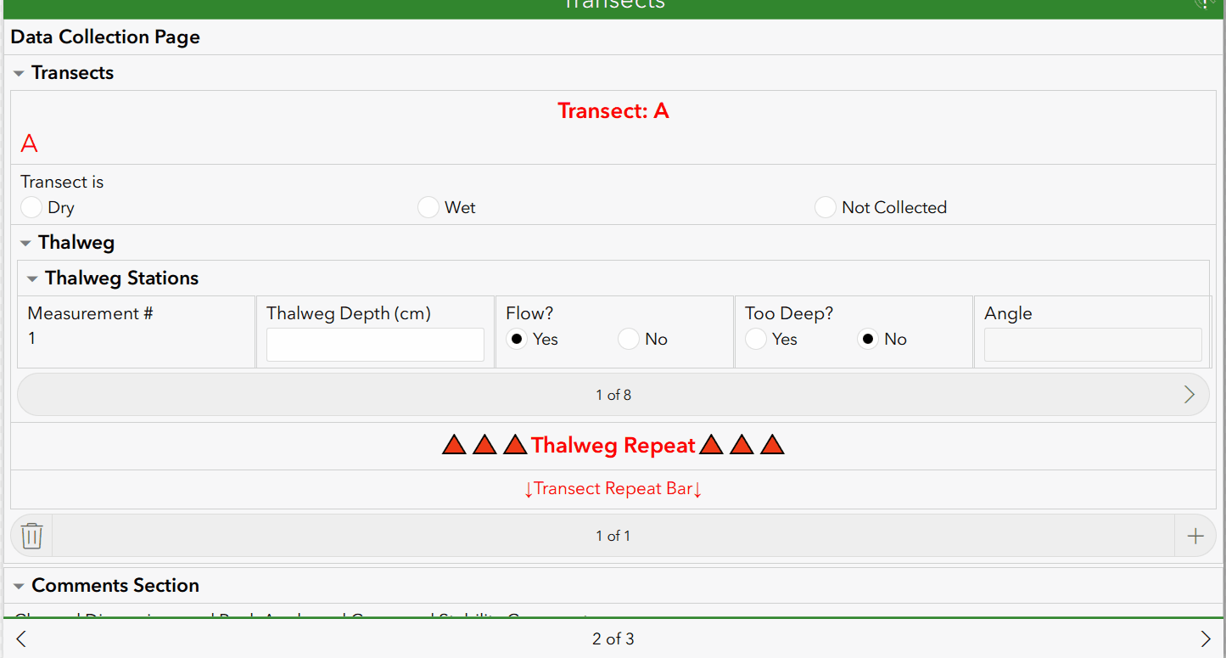
Task: Click the 2 of 3 page indicator
Action: pyautogui.click(x=613, y=638)
